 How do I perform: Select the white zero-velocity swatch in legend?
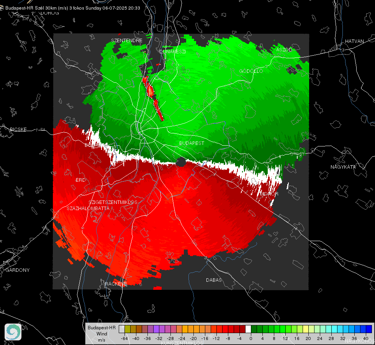pos(248,329)
